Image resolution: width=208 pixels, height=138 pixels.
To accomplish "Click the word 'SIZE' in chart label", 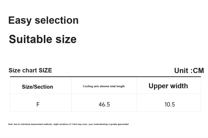I will pos(45,71).
